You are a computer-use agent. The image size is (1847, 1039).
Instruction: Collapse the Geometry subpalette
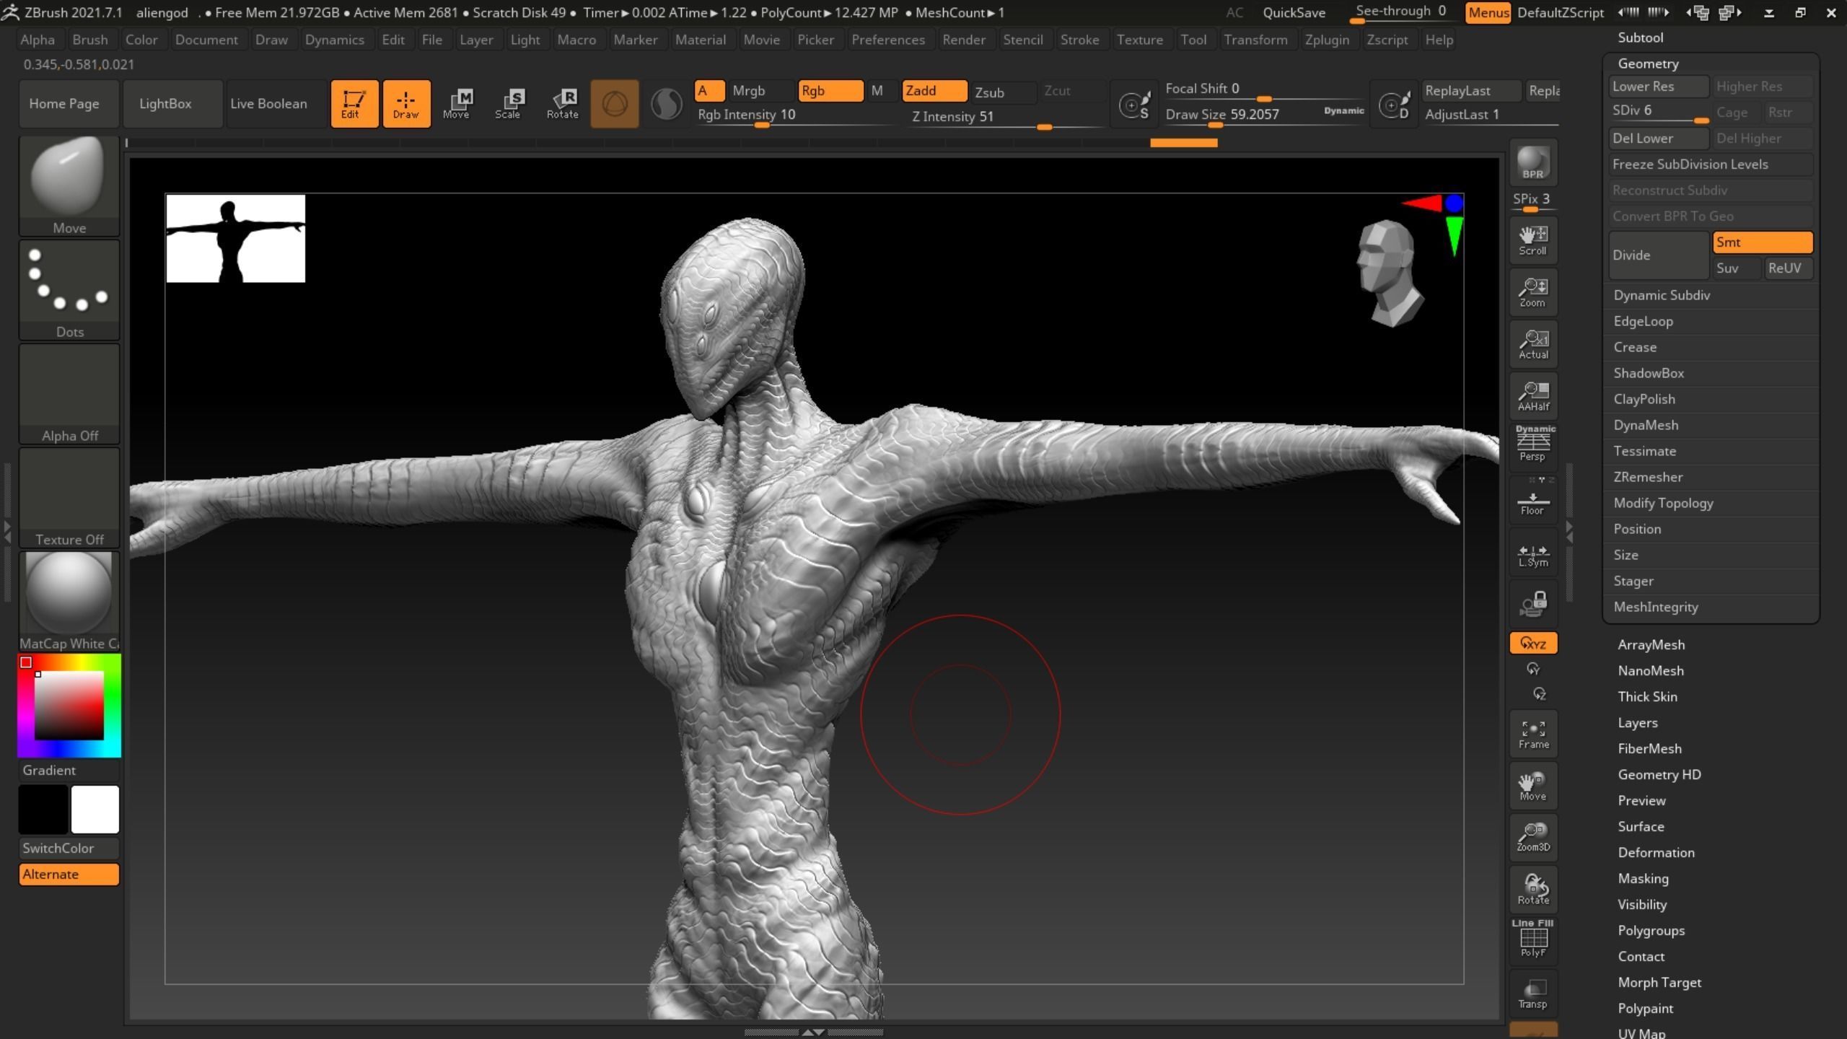(x=1648, y=63)
